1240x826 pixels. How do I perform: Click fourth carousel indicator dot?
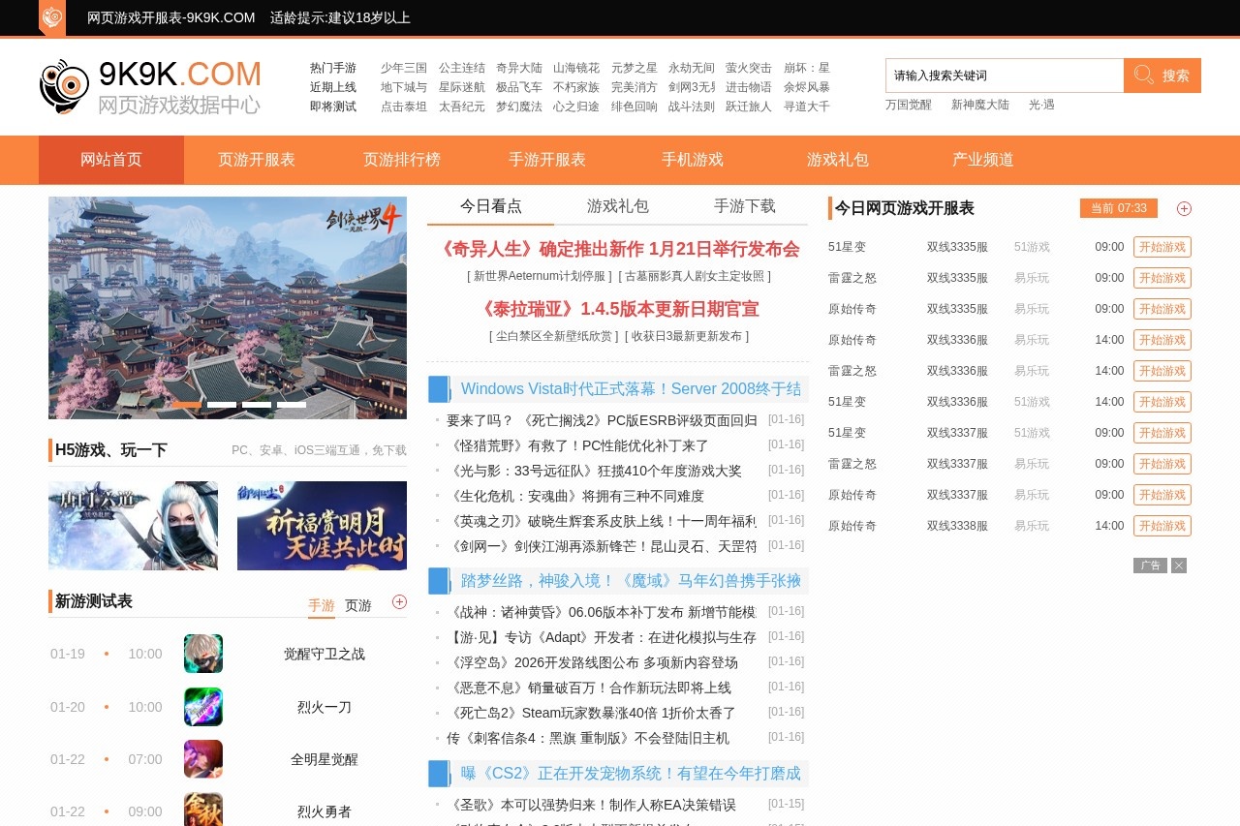coord(292,405)
